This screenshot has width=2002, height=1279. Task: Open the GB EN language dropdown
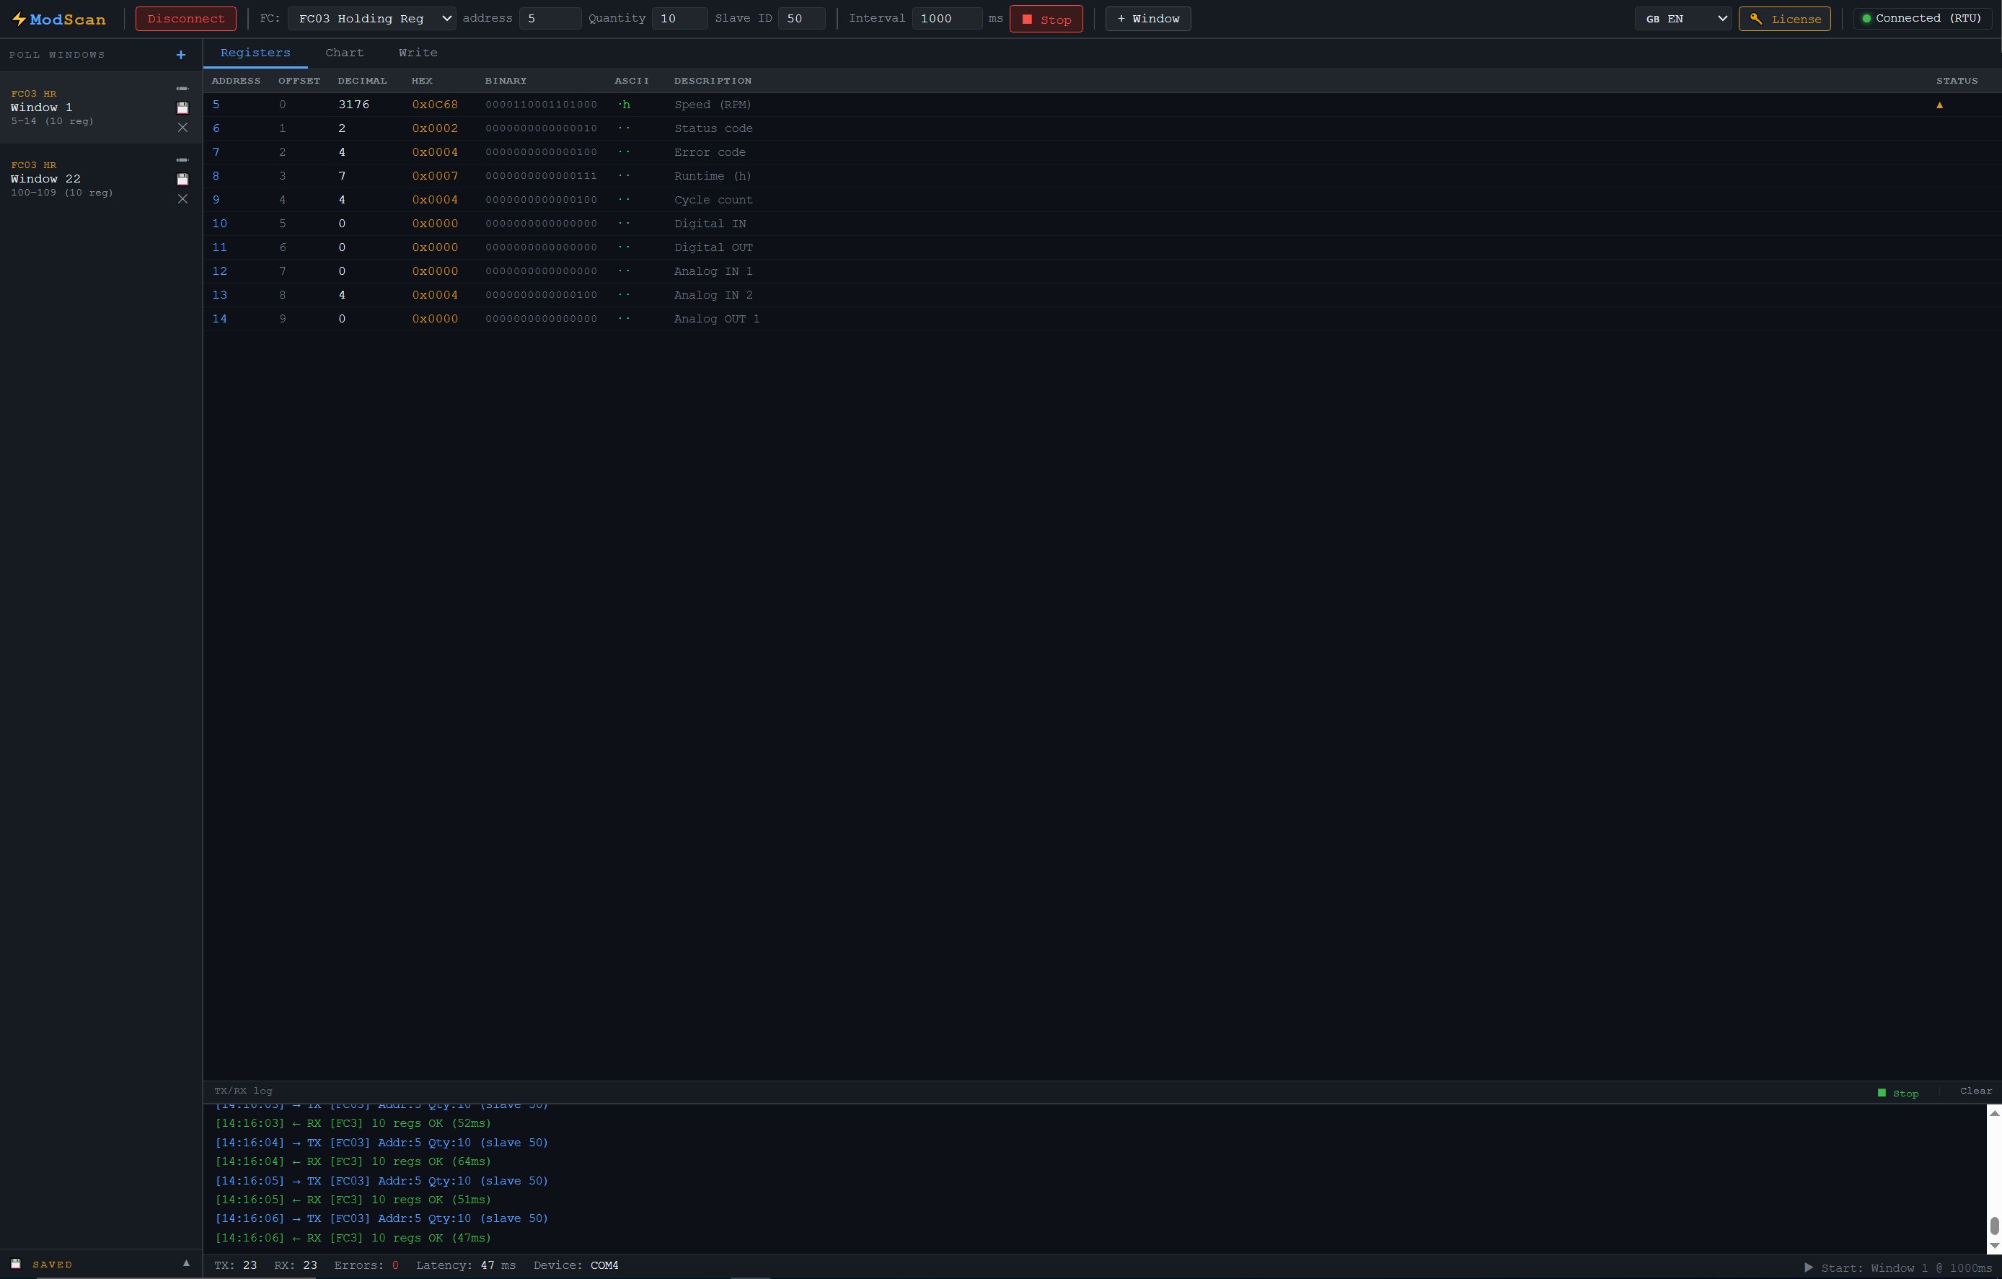tap(1683, 18)
